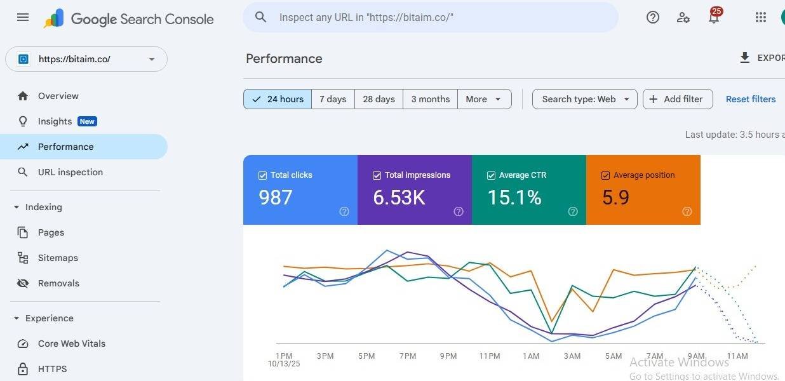Click the Add filter button
This screenshot has height=381, width=785.
[x=678, y=99]
